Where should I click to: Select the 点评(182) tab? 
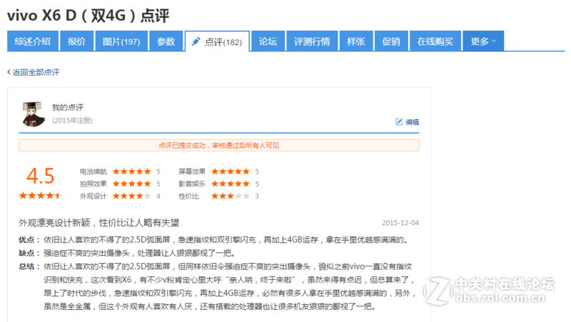click(x=217, y=42)
